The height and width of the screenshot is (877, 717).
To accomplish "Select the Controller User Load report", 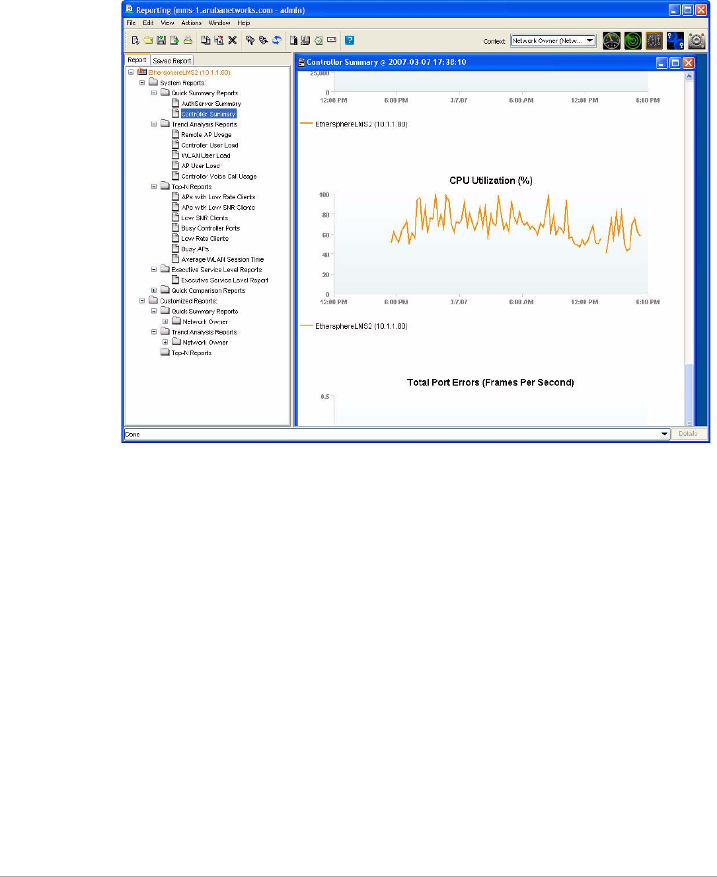I will [x=209, y=146].
